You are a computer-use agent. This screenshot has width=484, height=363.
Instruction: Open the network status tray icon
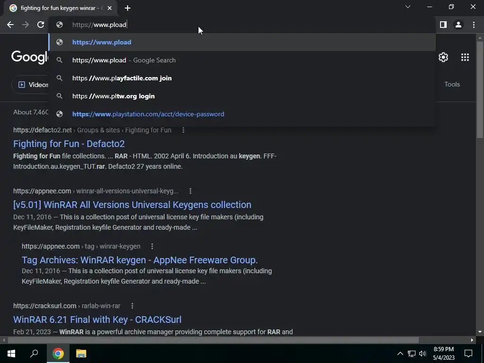pos(412,354)
